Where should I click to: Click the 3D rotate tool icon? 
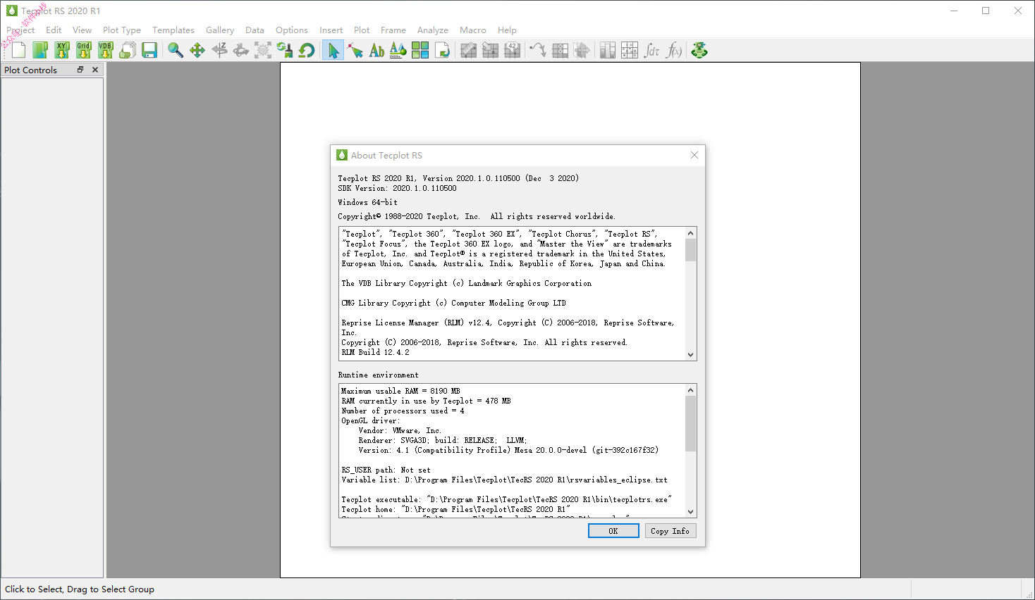(241, 50)
